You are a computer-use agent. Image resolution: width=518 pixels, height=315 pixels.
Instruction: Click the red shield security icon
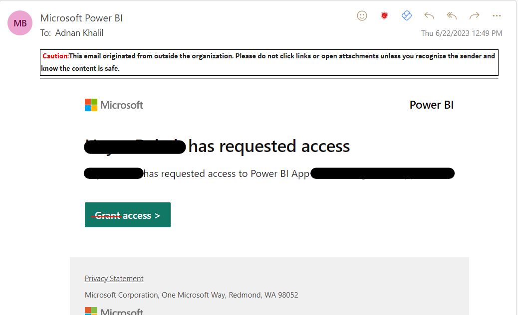tap(384, 16)
